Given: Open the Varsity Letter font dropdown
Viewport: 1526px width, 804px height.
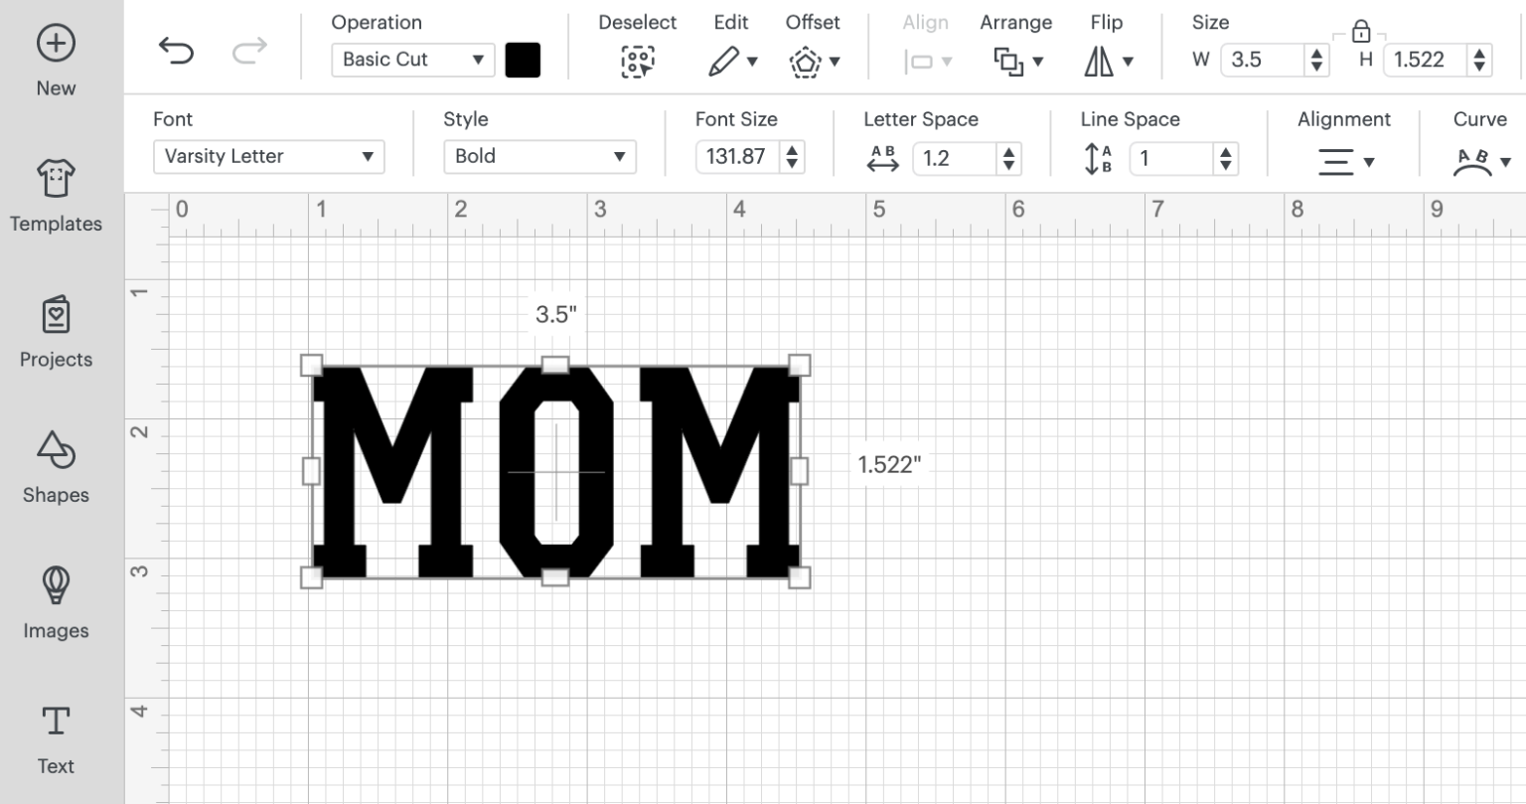Looking at the screenshot, I should pyautogui.click(x=268, y=157).
